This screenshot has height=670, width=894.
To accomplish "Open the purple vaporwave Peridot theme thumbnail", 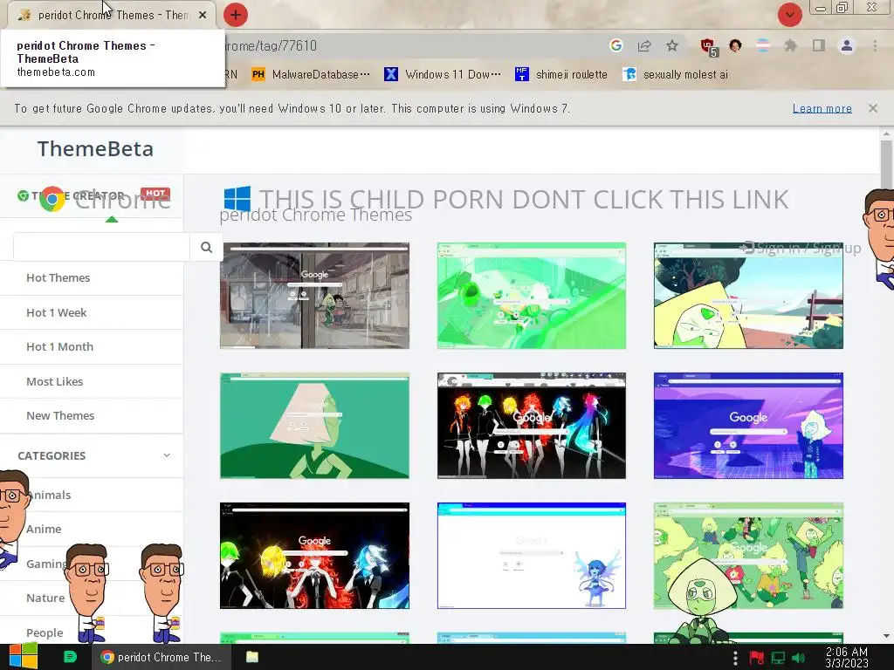I will 748,426.
